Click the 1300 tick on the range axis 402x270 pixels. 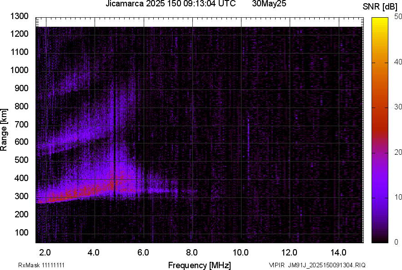[19, 17]
